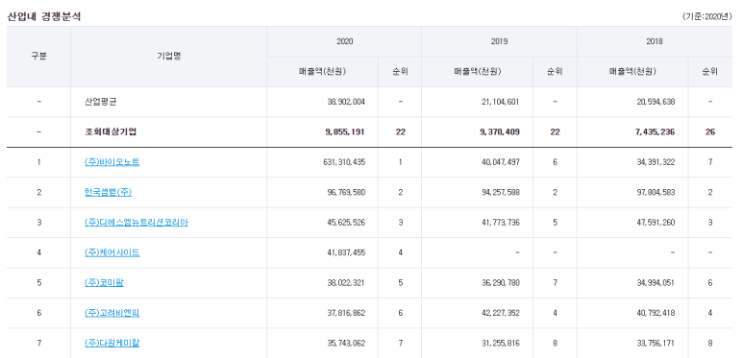Select the value 94,257,588
Viewport: 743px width, 358px height.
pos(501,193)
